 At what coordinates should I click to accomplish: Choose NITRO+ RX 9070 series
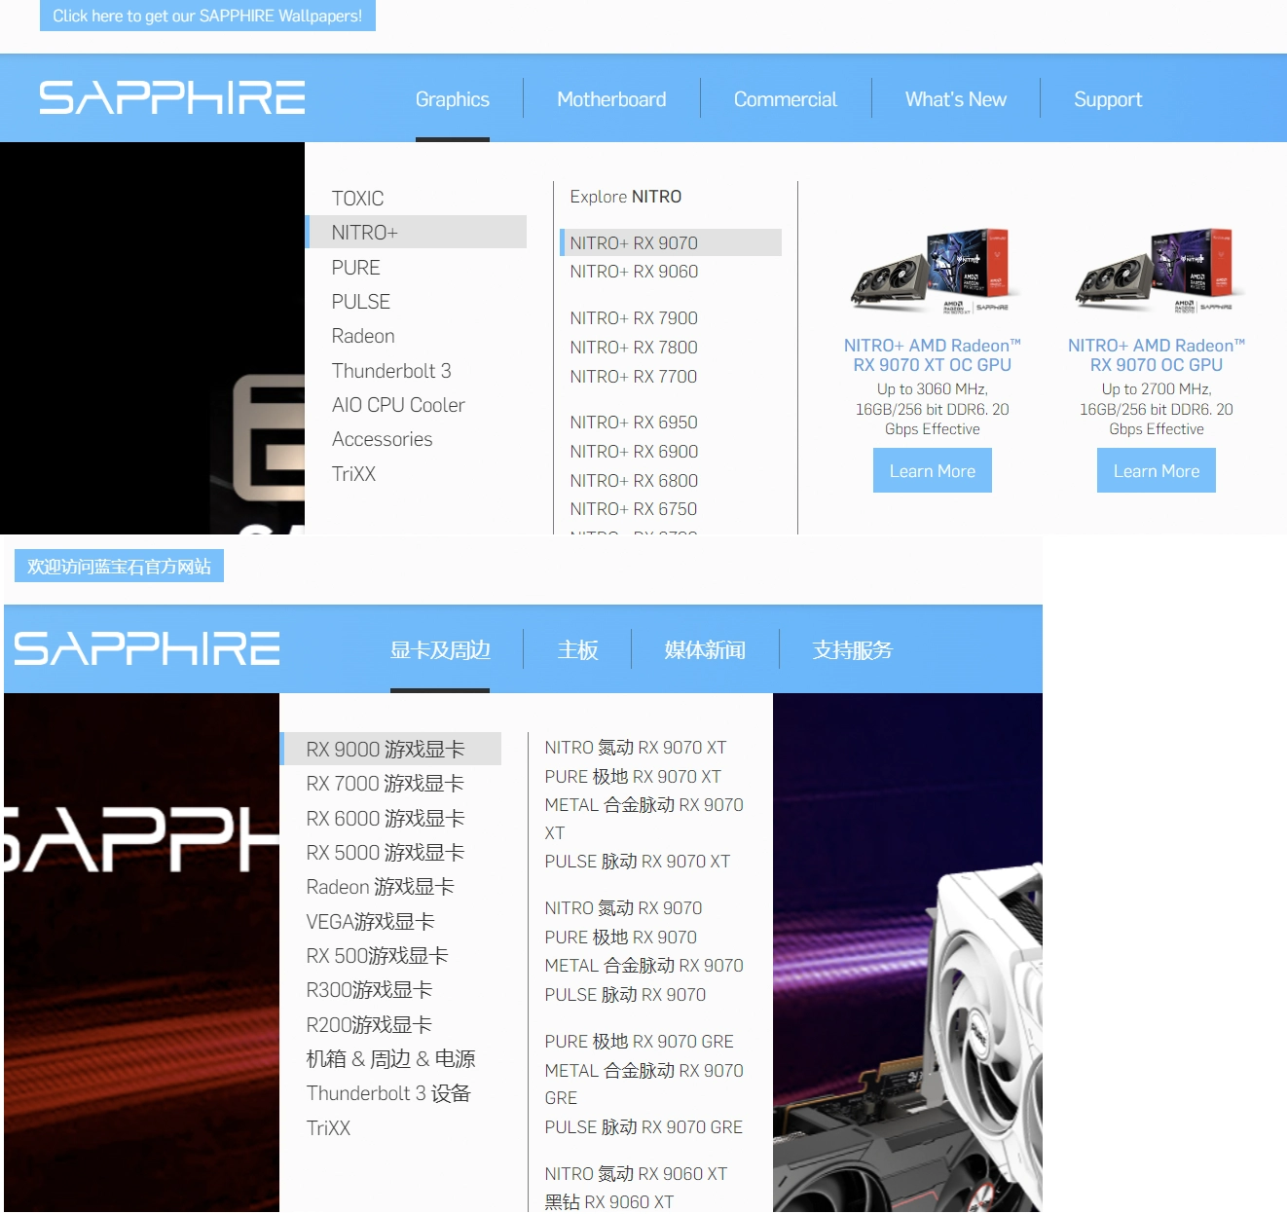(671, 242)
